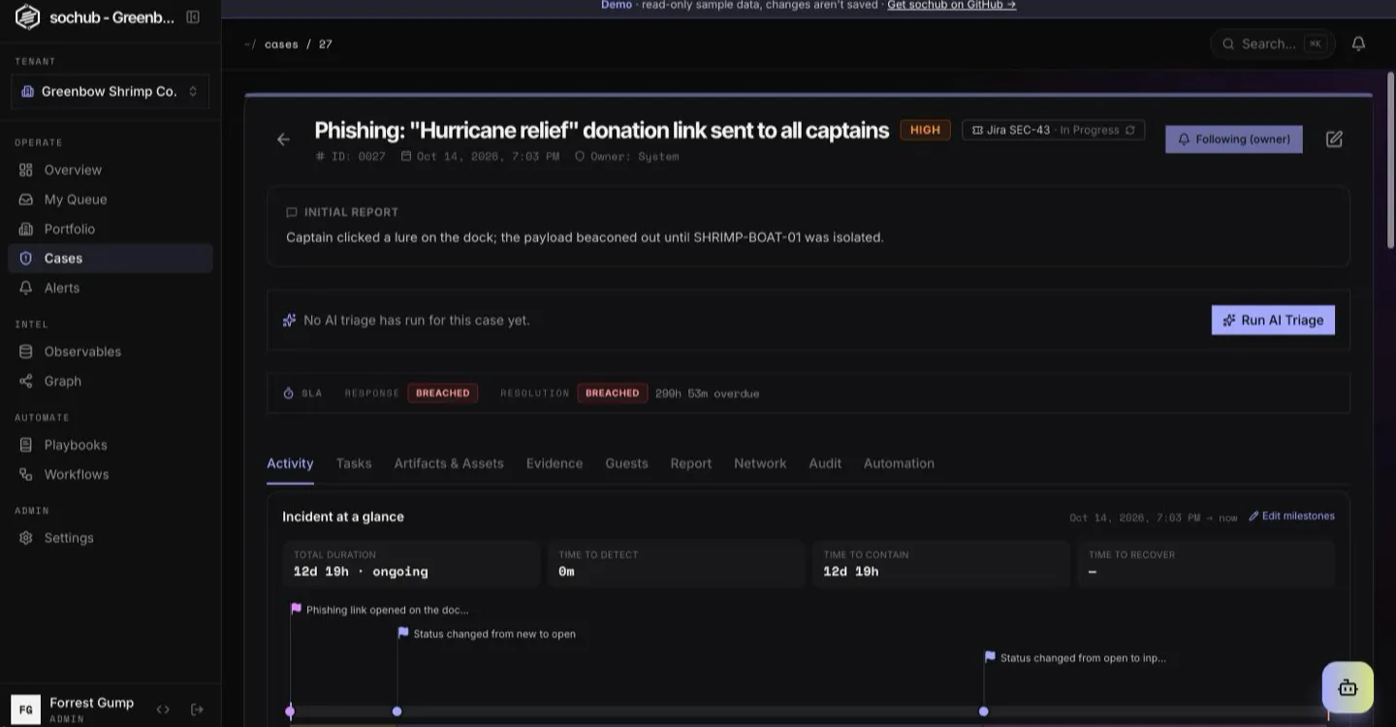Open Portfolio in sidebar

click(111, 229)
